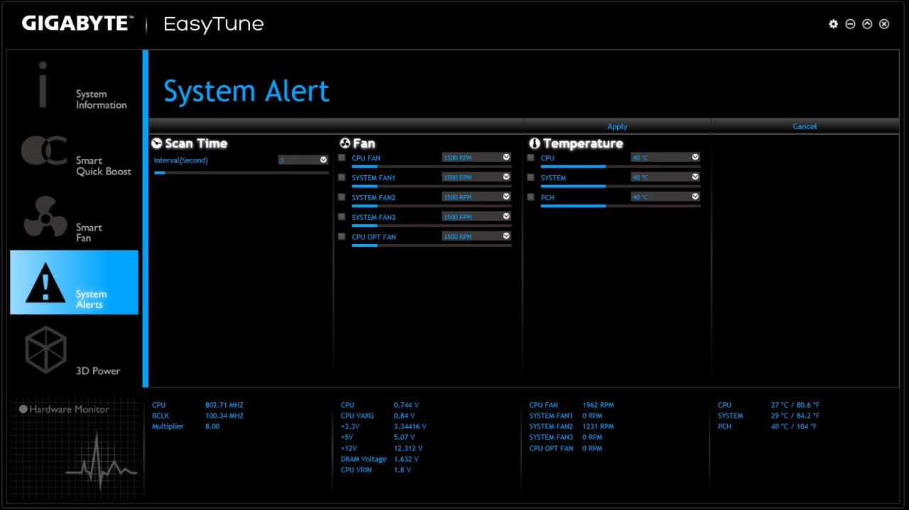Open settings gear in title bar
Viewport: 909px width, 510px height.
[833, 24]
